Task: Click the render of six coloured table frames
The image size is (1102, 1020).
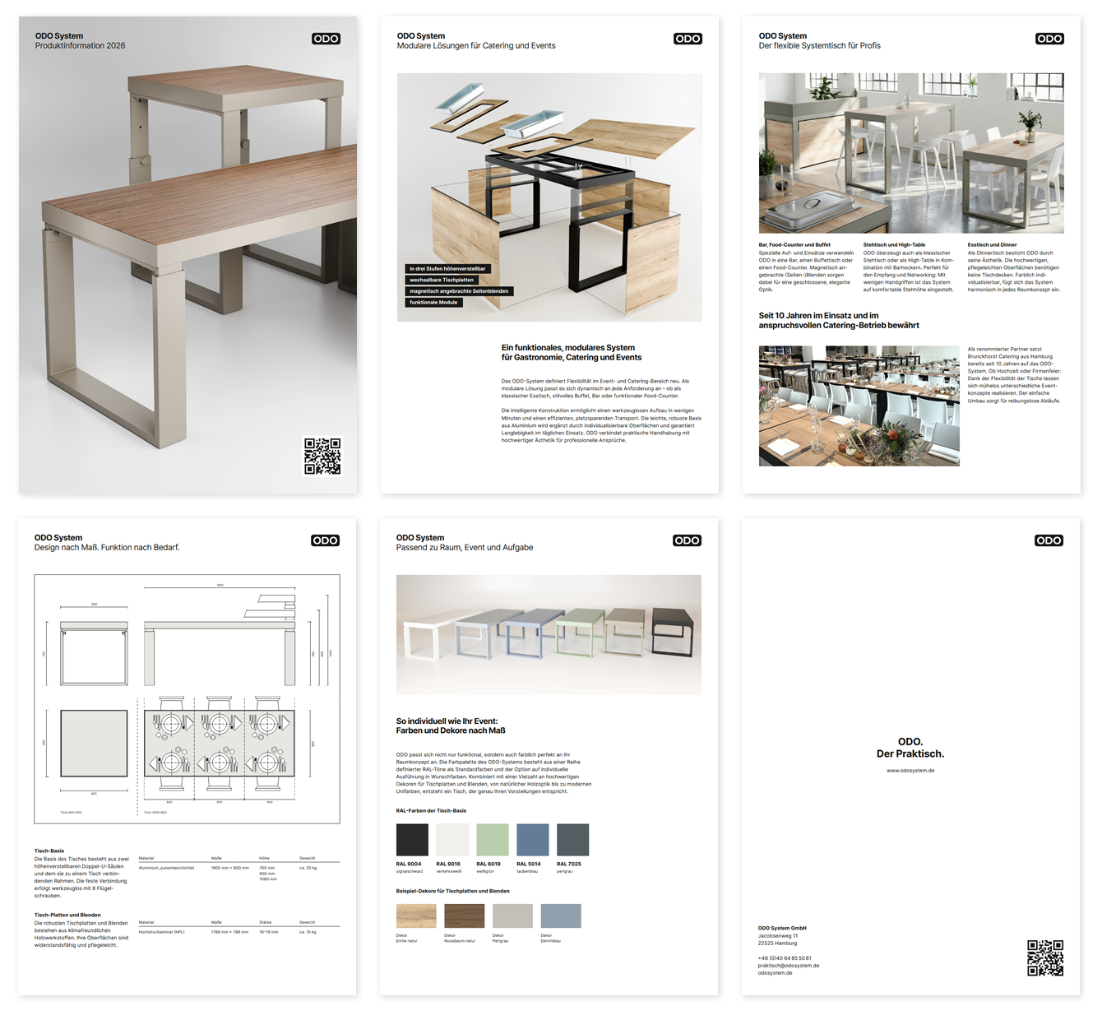Action: coord(549,635)
